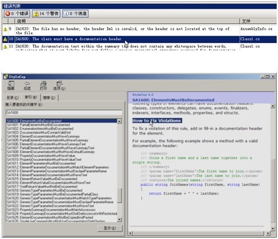Click the help content scroll-down arrow
Viewport: 278px width, 239px height.
click(273, 228)
